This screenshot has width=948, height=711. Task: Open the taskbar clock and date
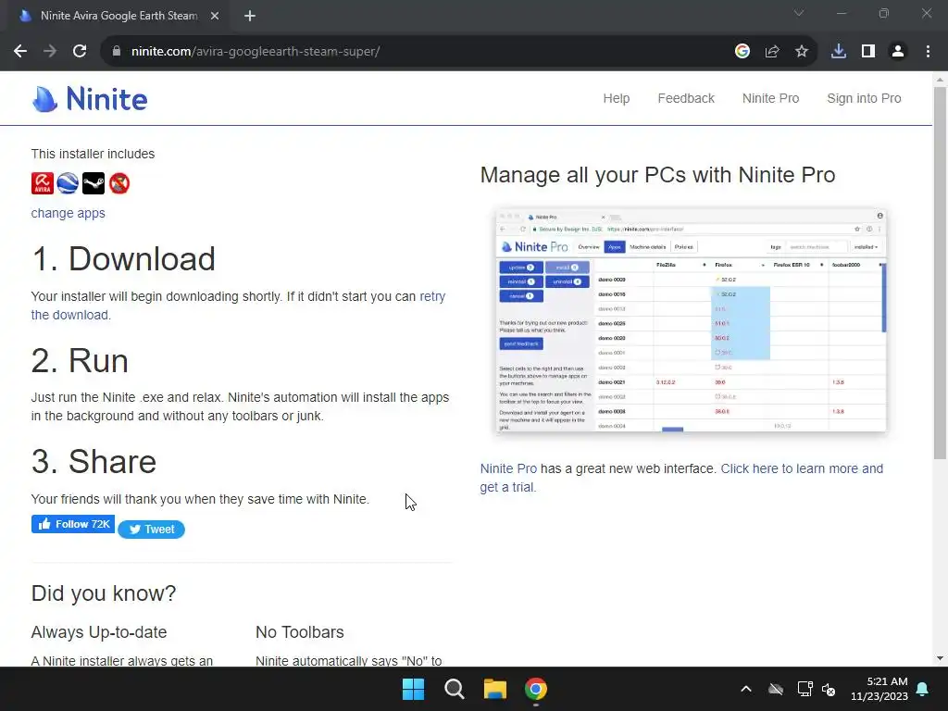pos(879,689)
